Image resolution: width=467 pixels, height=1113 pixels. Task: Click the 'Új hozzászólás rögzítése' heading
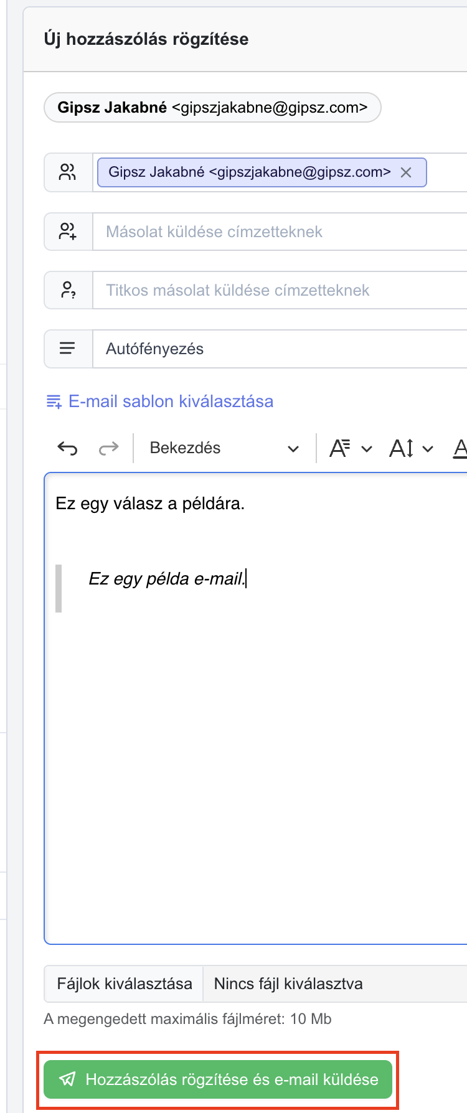pos(146,39)
